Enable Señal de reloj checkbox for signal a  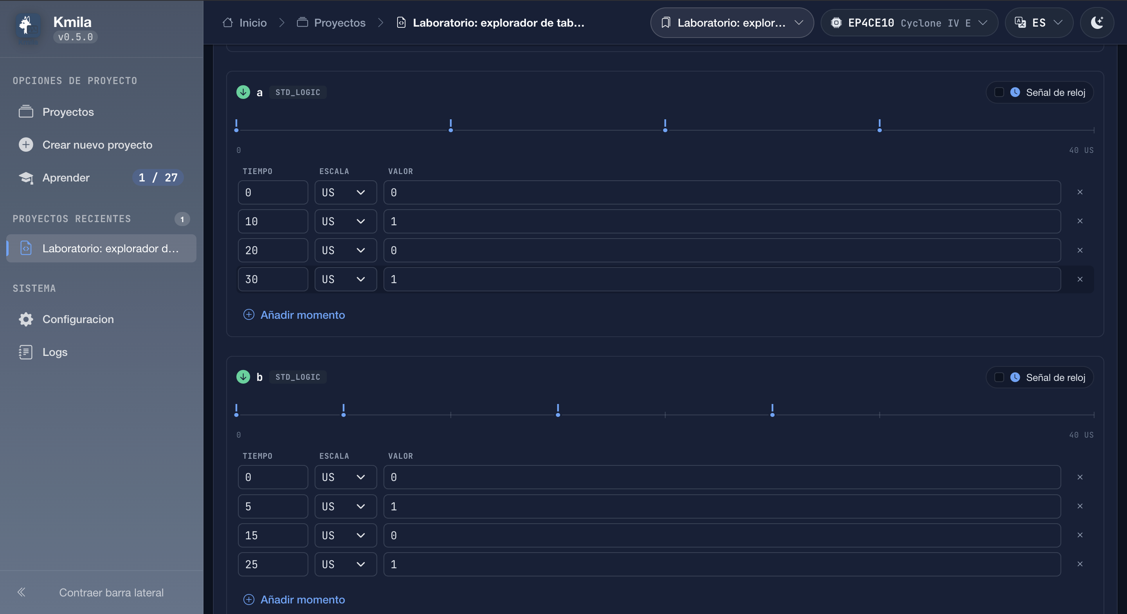coord(999,92)
